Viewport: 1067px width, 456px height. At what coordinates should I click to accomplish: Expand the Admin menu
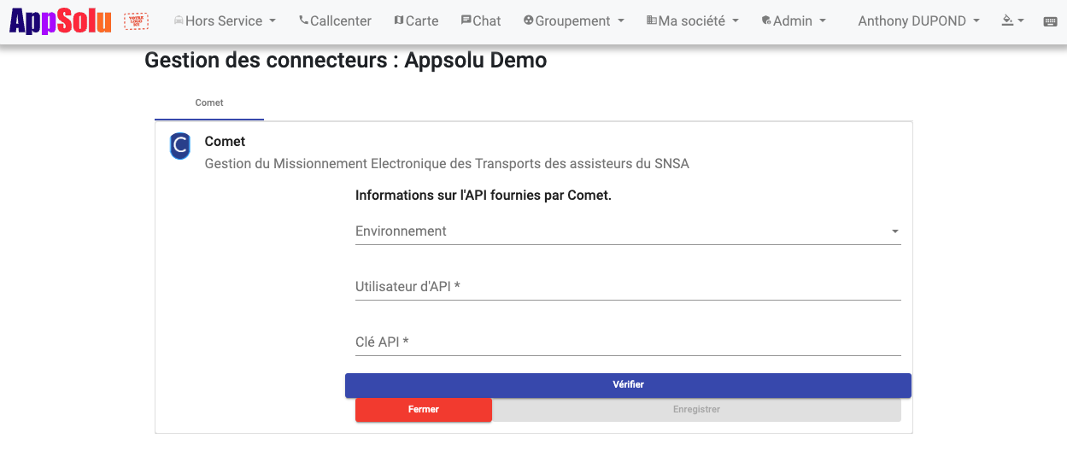click(x=794, y=21)
